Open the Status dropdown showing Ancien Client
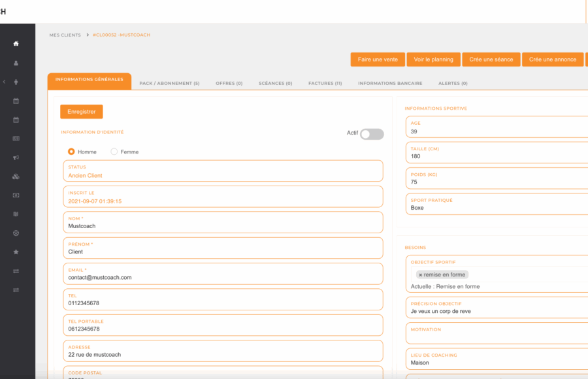The height and width of the screenshot is (379, 588). click(x=223, y=171)
